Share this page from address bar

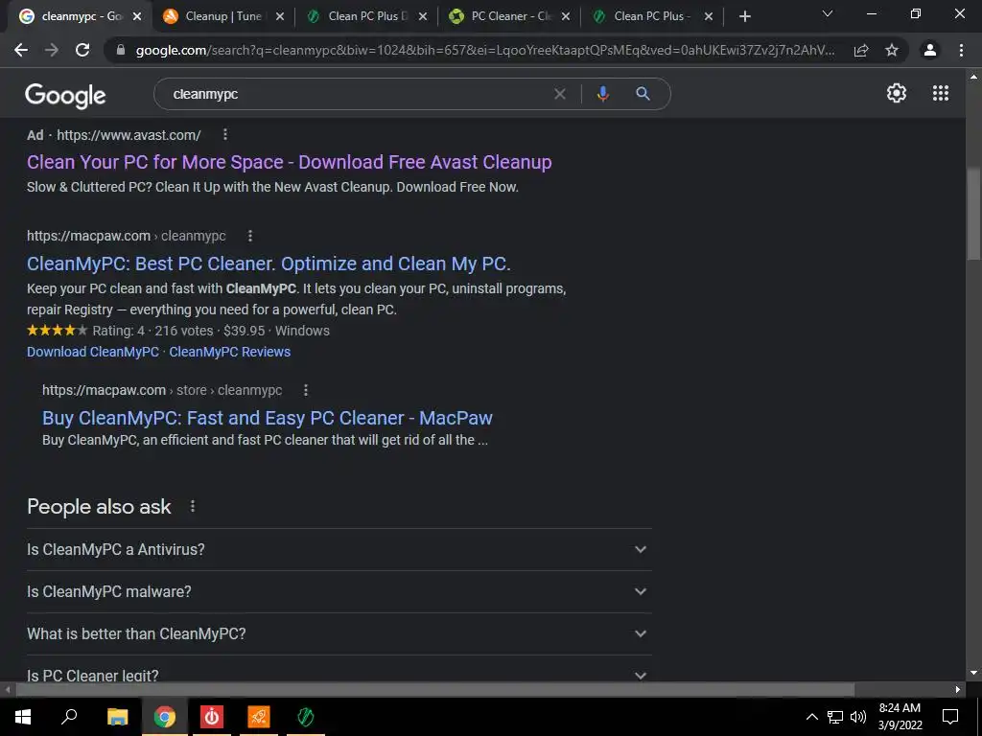(861, 51)
